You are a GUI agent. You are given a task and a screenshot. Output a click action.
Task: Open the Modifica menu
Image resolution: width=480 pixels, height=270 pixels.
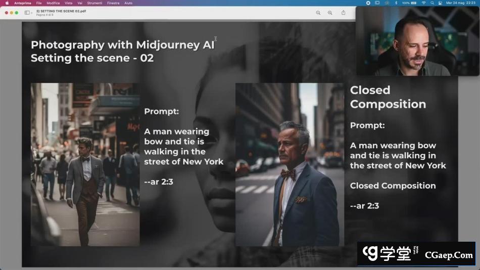point(53,3)
